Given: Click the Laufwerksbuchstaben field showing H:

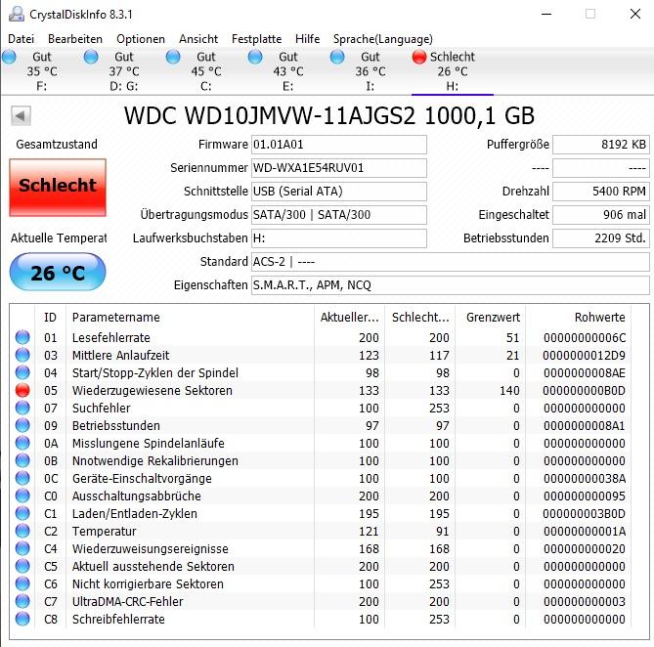Looking at the screenshot, I should pos(338,238).
